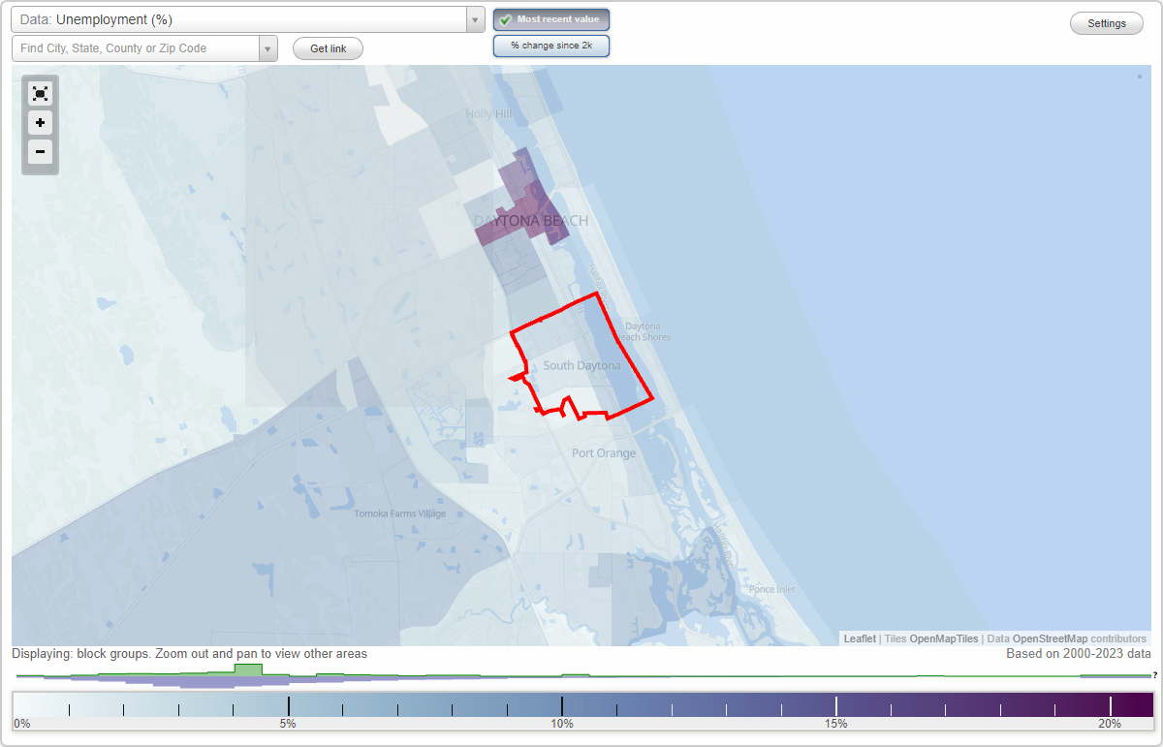This screenshot has width=1163, height=747.
Task: Click the green checkmark on Most recent value
Action: coord(505,18)
